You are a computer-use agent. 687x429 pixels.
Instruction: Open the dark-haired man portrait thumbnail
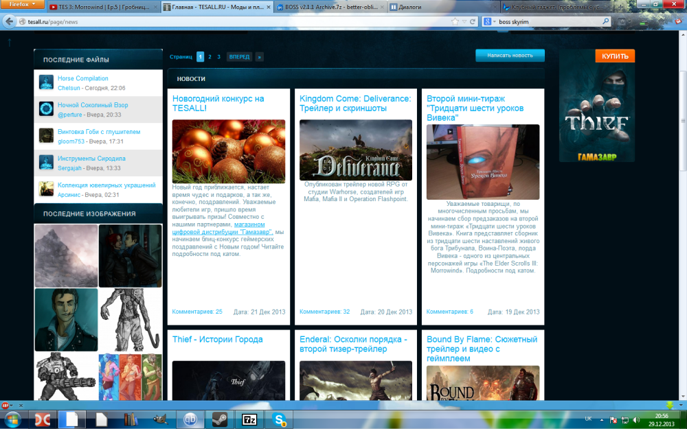66,320
